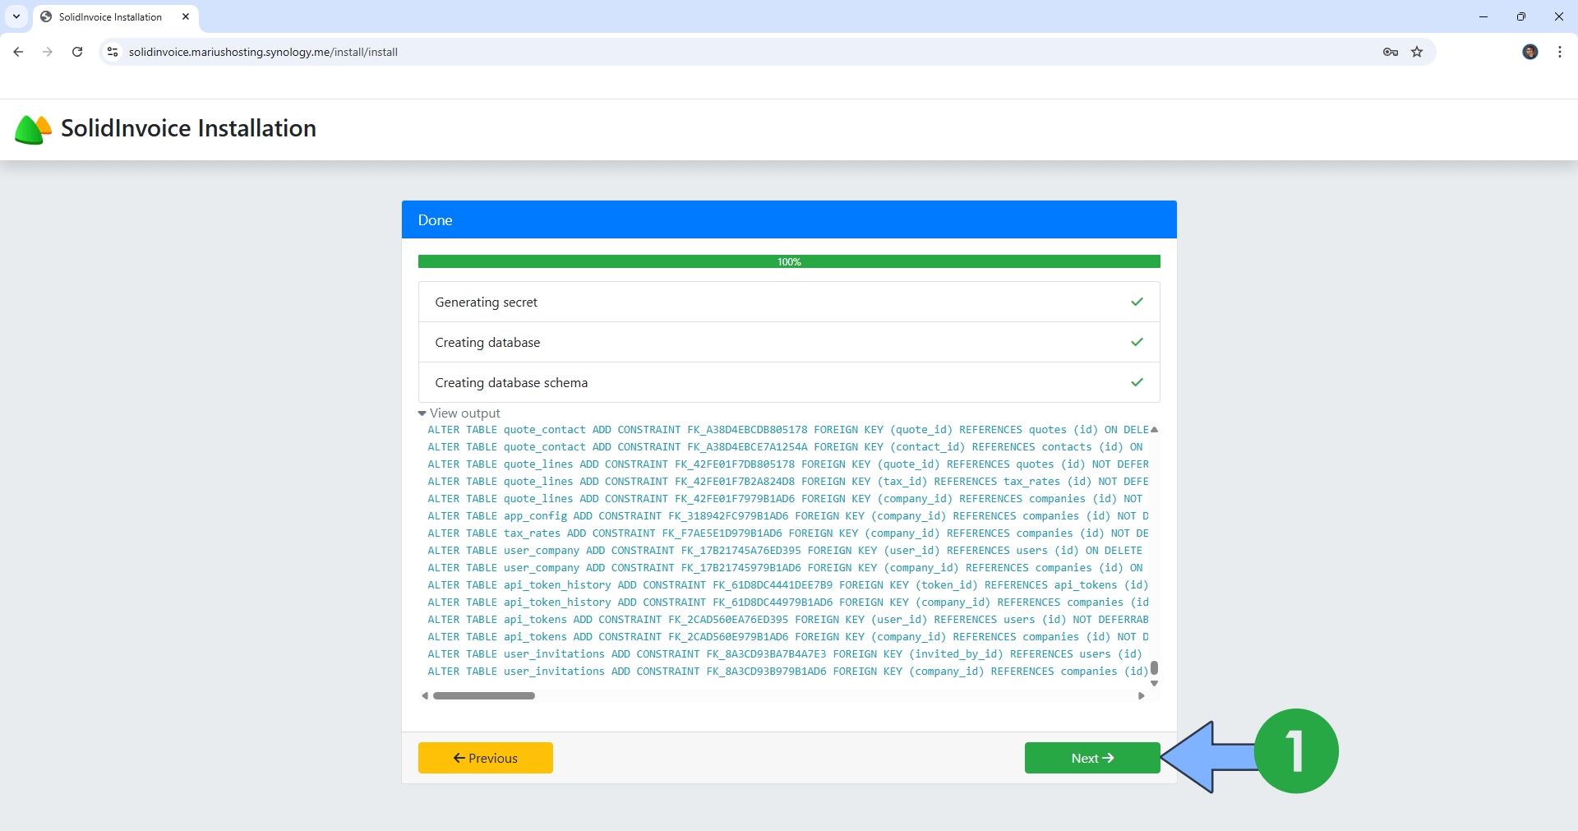
Task: Close the SolidInvoice Installation tab
Action: [x=186, y=16]
